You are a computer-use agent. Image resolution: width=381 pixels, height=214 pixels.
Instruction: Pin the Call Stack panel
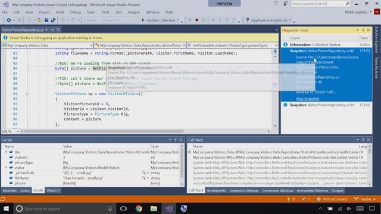pyautogui.click(x=363, y=140)
